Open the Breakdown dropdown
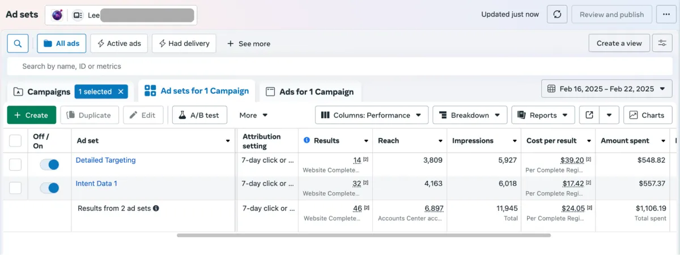Viewport: 680px width, 255px height. (x=470, y=115)
